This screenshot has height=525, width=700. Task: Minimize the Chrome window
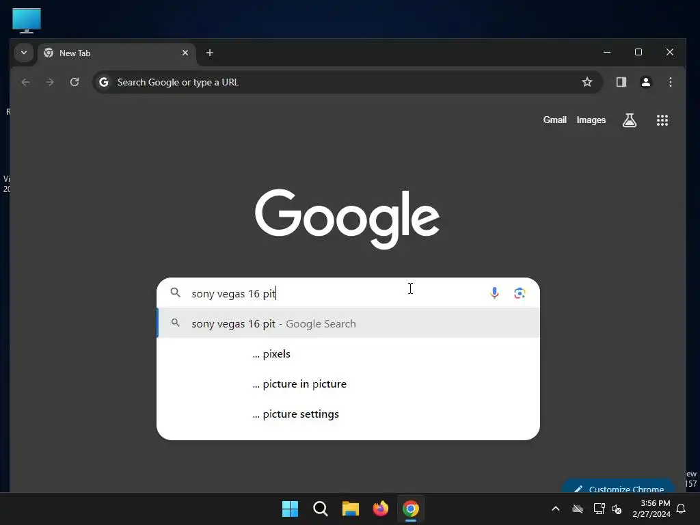click(607, 52)
